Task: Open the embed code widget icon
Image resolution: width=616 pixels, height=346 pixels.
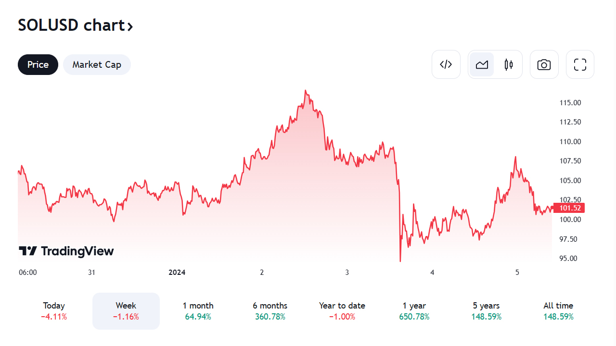Action: [x=446, y=64]
